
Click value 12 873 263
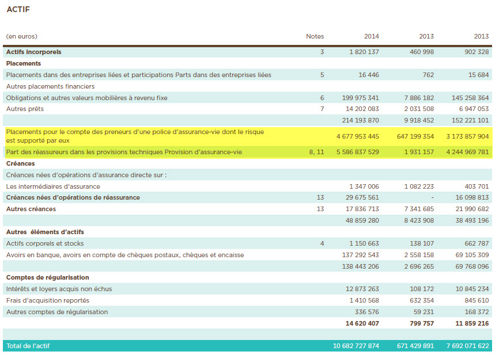pos(362,289)
